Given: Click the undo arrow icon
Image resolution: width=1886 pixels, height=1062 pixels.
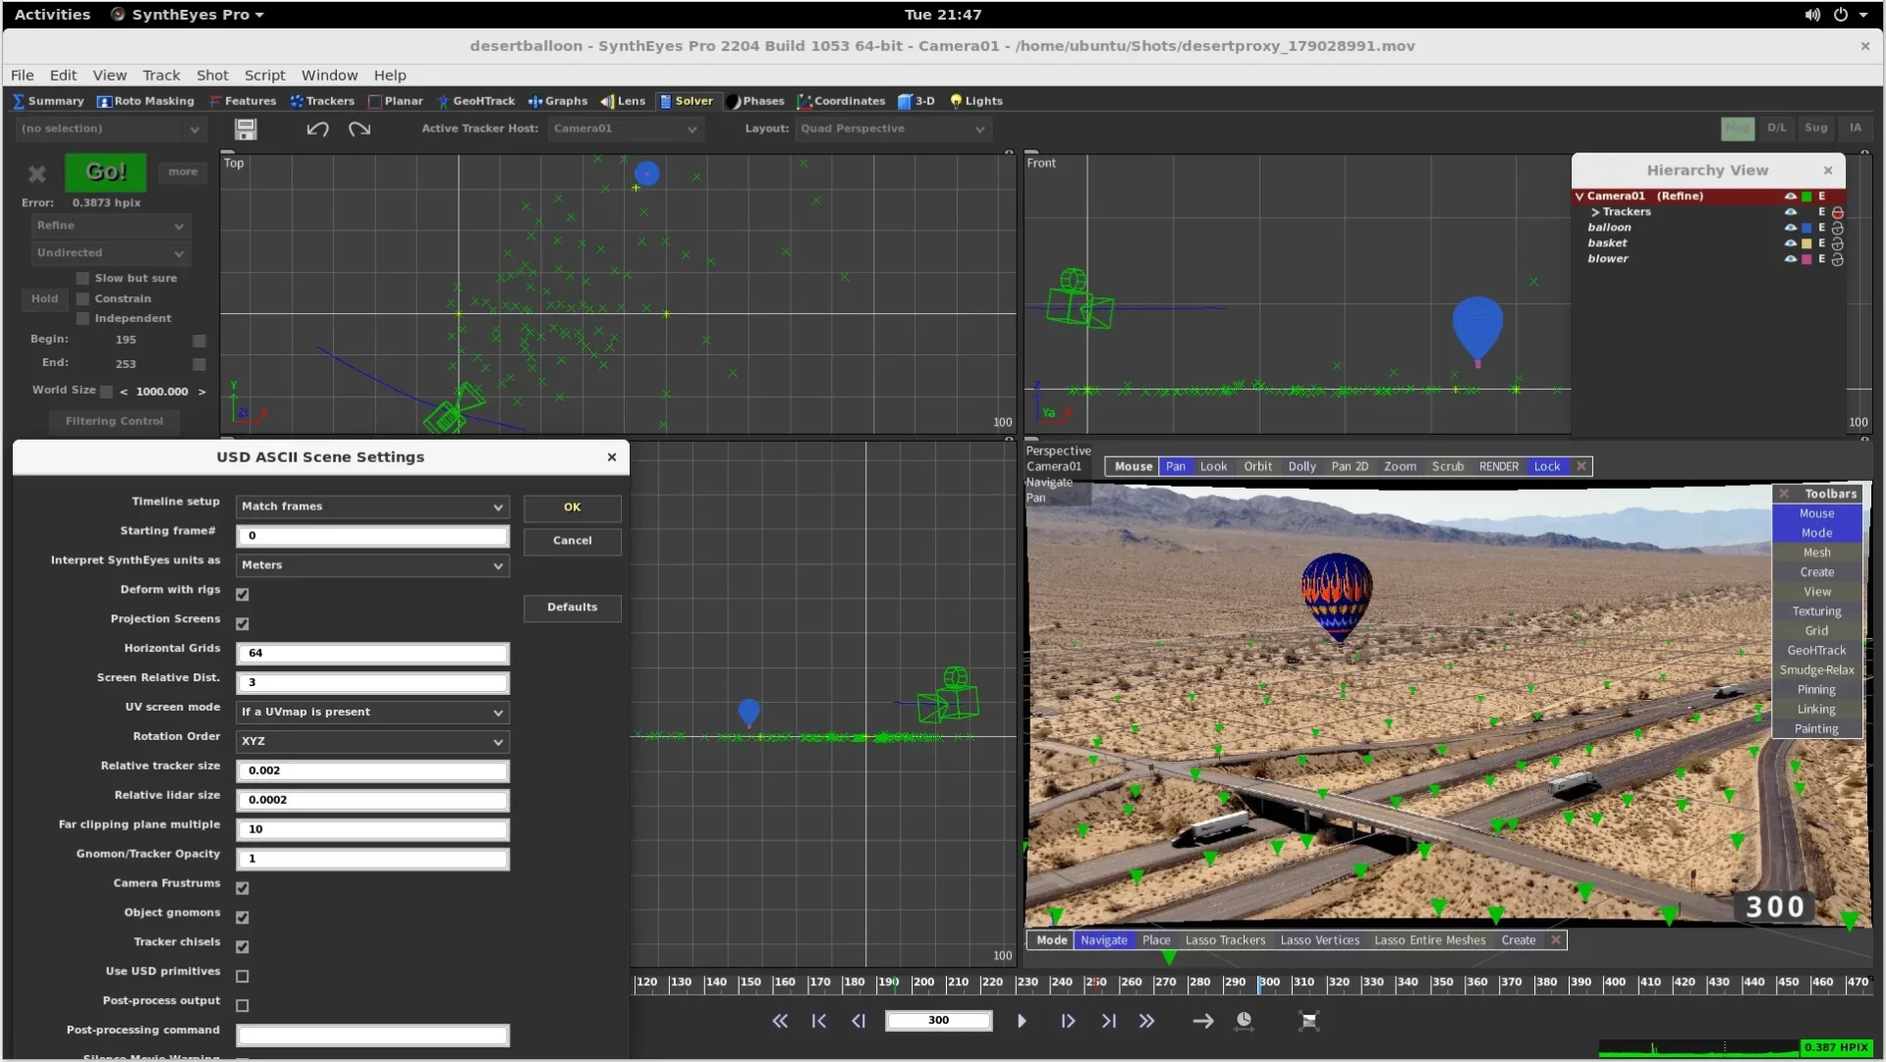Looking at the screenshot, I should pyautogui.click(x=317, y=129).
